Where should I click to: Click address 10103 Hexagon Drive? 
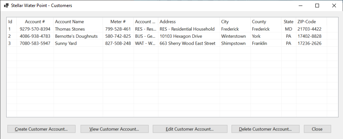click(181, 36)
